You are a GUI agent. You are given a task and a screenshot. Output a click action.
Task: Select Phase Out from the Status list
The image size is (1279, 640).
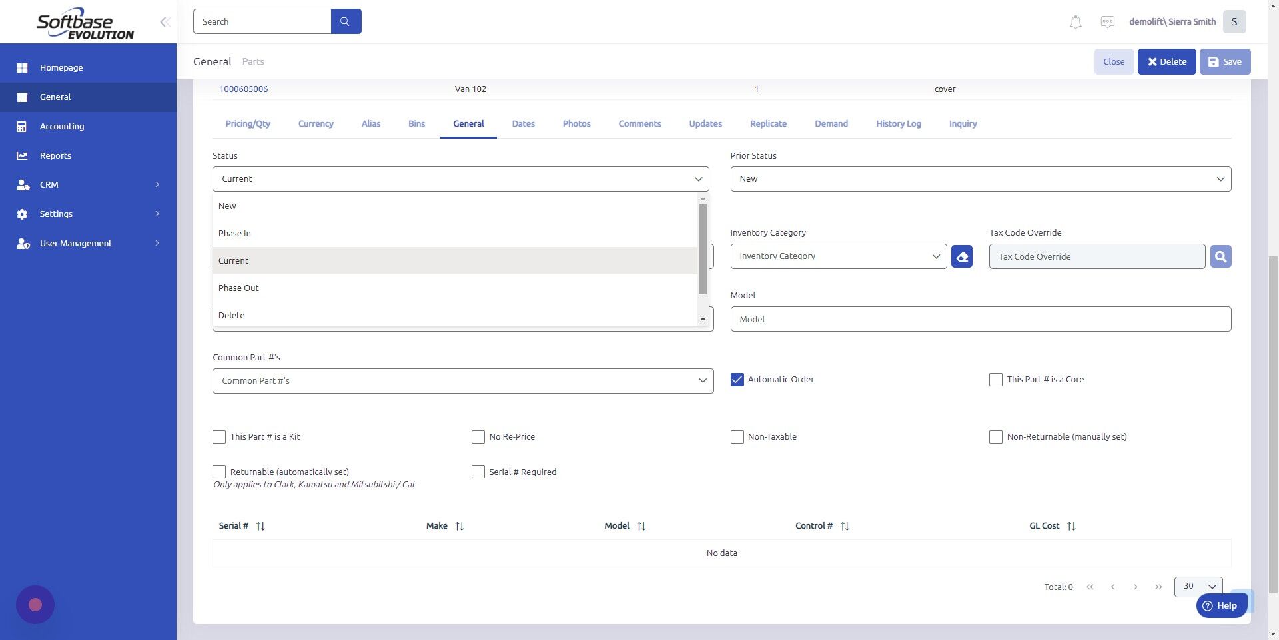(x=238, y=288)
